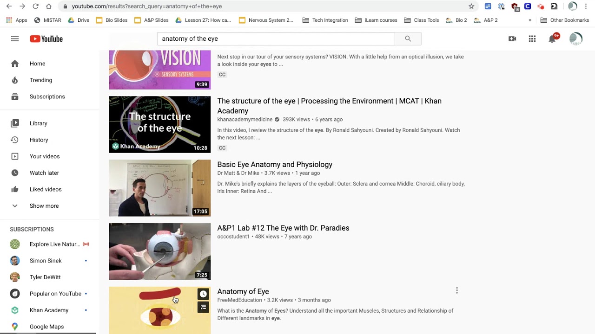Click the search magnifier button
This screenshot has height=334, width=595.
(408, 39)
